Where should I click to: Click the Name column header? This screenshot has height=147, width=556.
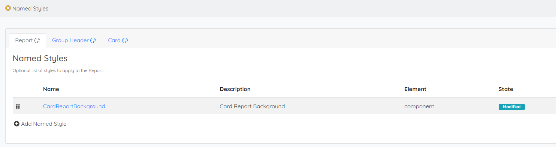click(x=51, y=89)
